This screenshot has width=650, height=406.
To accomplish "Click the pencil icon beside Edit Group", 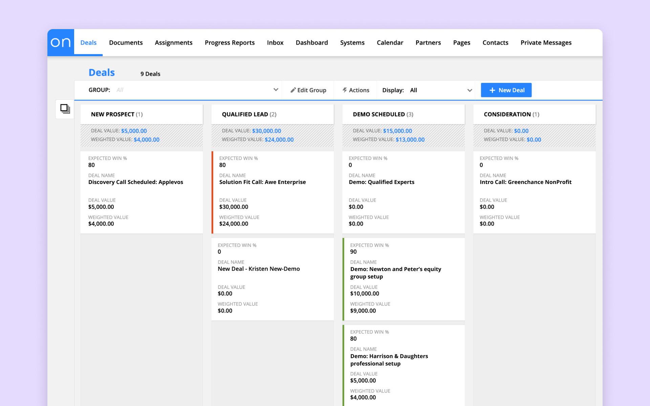I will [x=293, y=90].
